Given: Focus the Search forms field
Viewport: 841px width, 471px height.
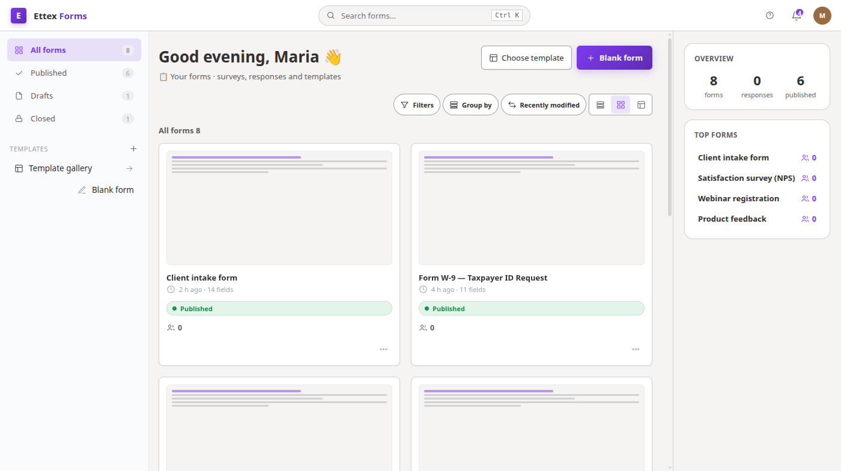Looking at the screenshot, I should (424, 16).
